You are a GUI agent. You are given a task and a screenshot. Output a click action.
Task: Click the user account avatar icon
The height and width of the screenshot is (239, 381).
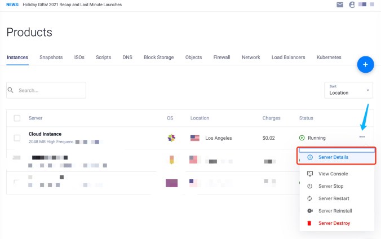coord(352,5)
